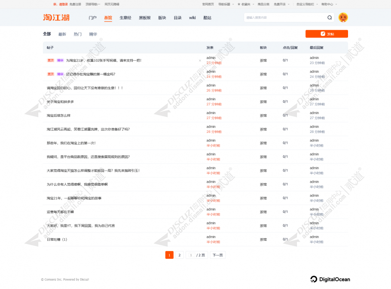Open the 版块 navigation item
This screenshot has width=391, height=289.
162,18
